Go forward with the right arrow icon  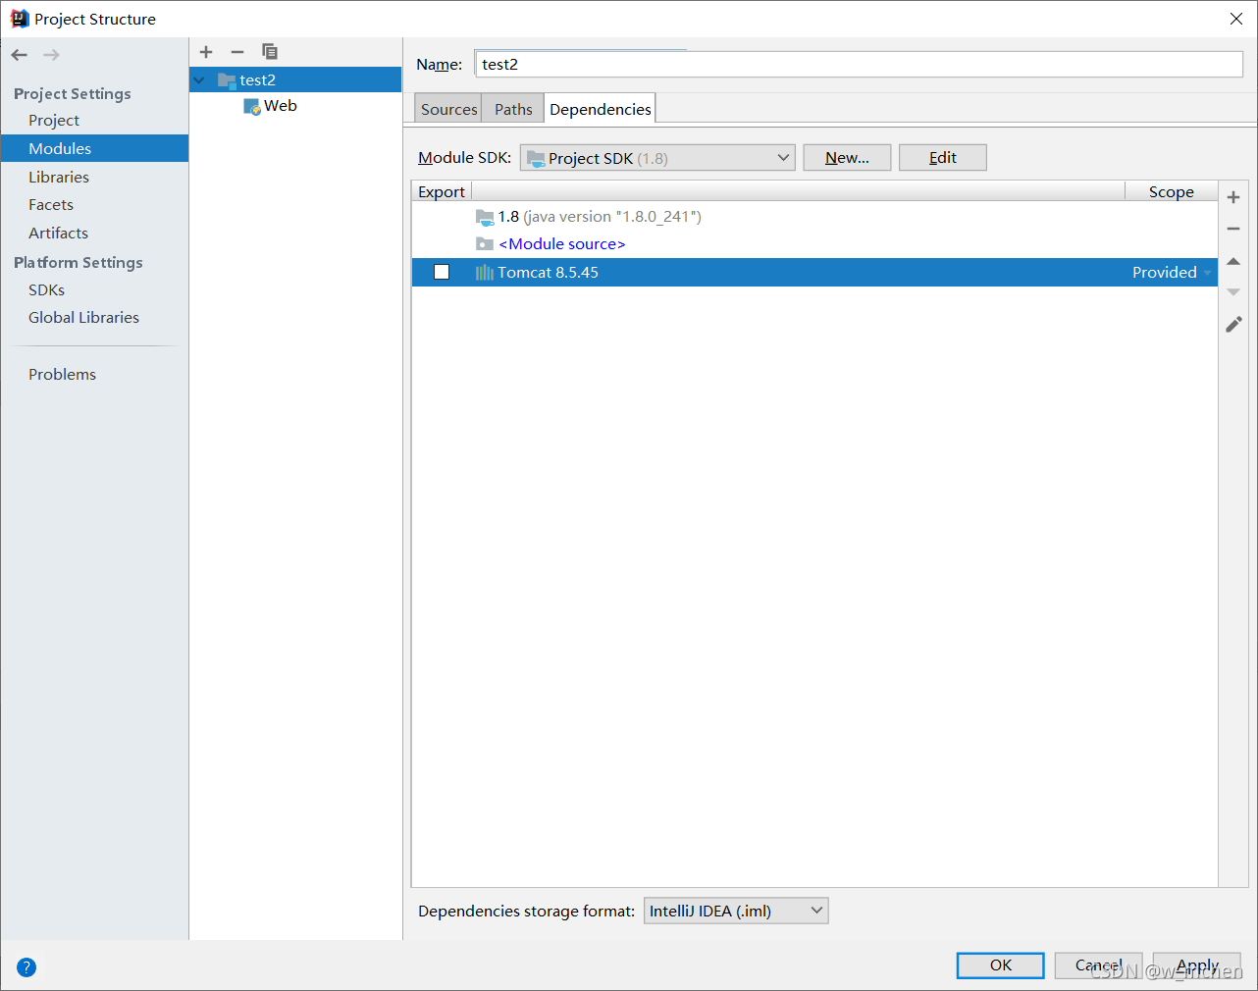point(51,55)
